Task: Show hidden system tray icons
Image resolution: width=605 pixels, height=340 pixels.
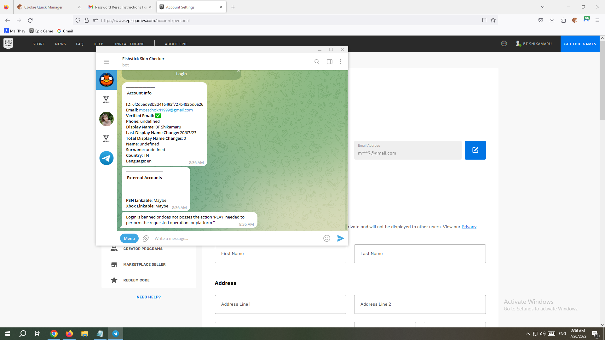Action: 527,334
